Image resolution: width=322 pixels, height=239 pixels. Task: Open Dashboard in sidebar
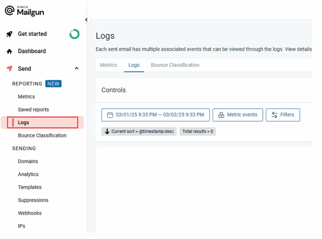pyautogui.click(x=32, y=51)
